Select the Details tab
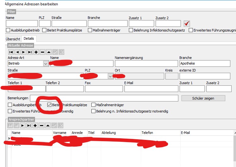236x167 pixels. tap(29, 38)
